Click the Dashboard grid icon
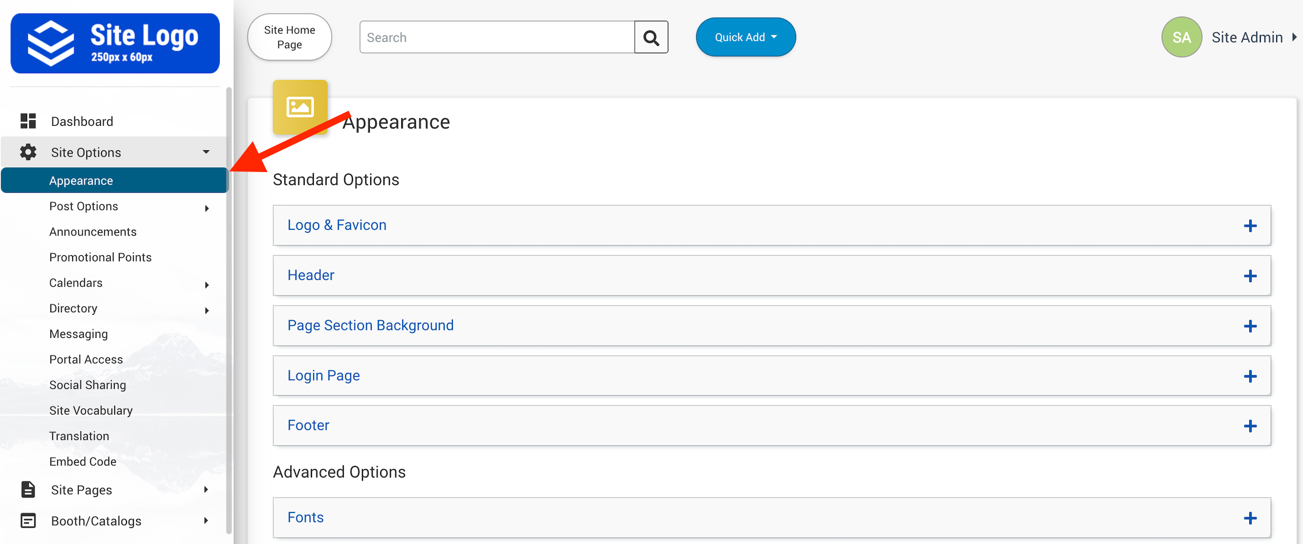Screen dimensions: 1303x544 tap(28, 121)
